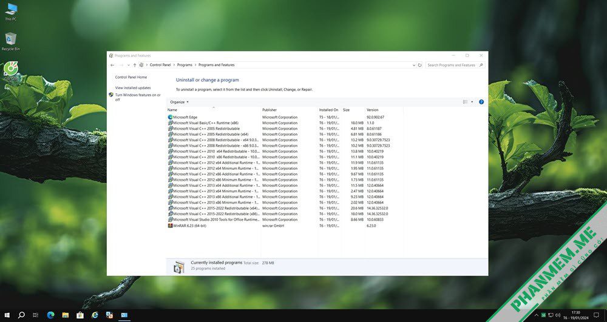Open the Windows Start menu
The width and height of the screenshot is (607, 322).
pyautogui.click(x=7, y=315)
